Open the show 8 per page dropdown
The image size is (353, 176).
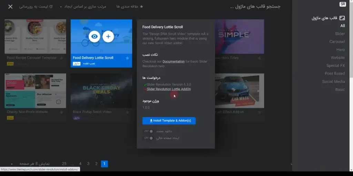point(30,164)
